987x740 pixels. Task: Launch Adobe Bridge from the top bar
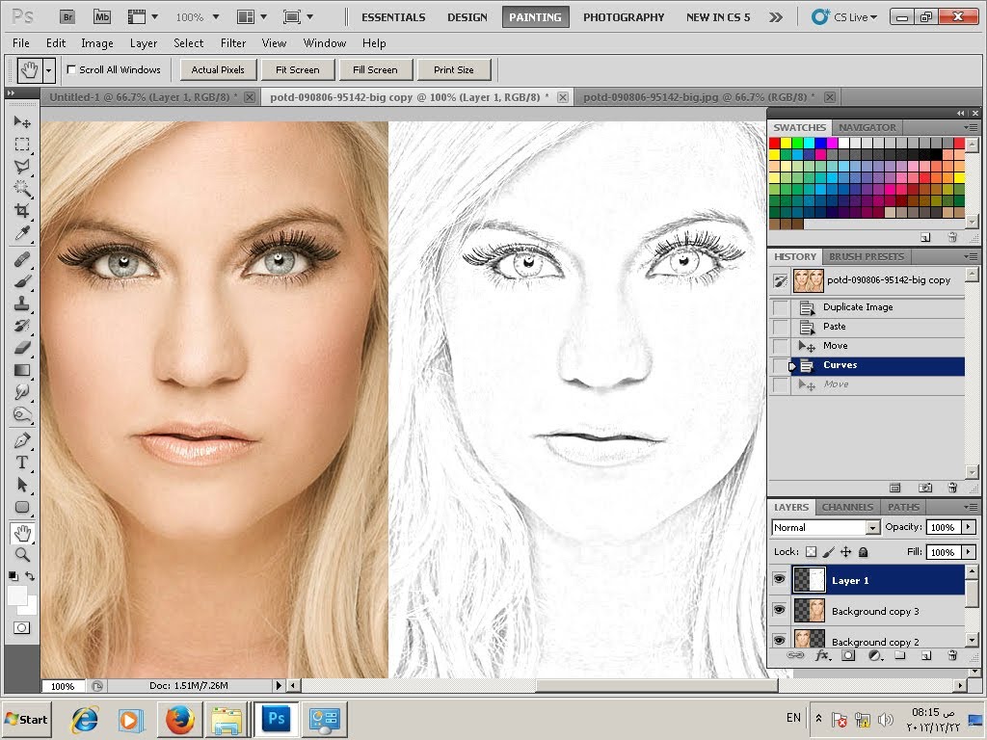(x=67, y=16)
